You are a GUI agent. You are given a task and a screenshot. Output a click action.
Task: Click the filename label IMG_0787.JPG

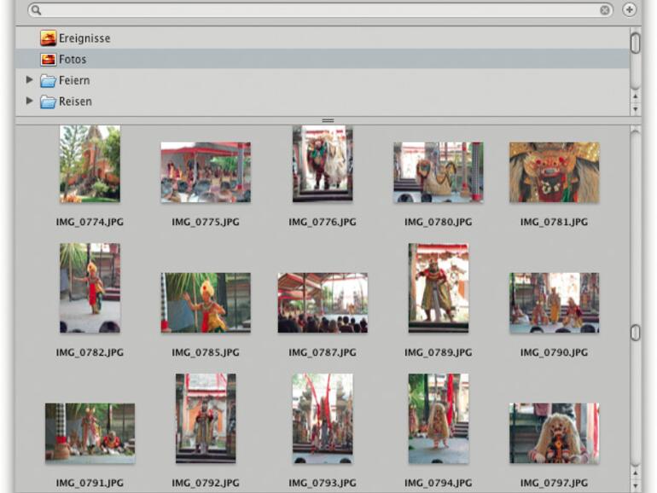pyautogui.click(x=323, y=352)
